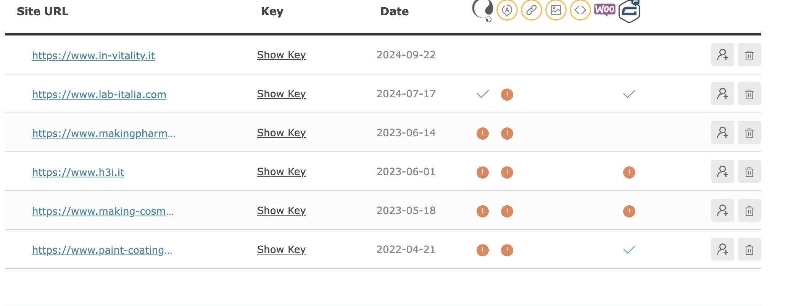Delete the making-cosm site entry
Image resolution: width=812 pixels, height=306 pixels.
coord(749,211)
